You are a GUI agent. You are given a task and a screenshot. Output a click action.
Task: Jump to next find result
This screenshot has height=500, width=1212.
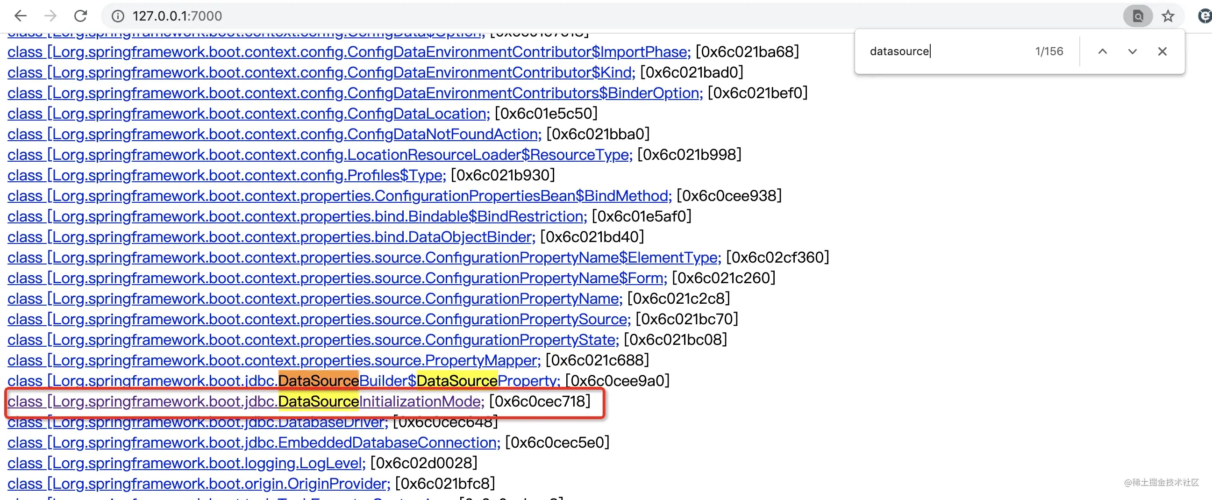[x=1133, y=51]
